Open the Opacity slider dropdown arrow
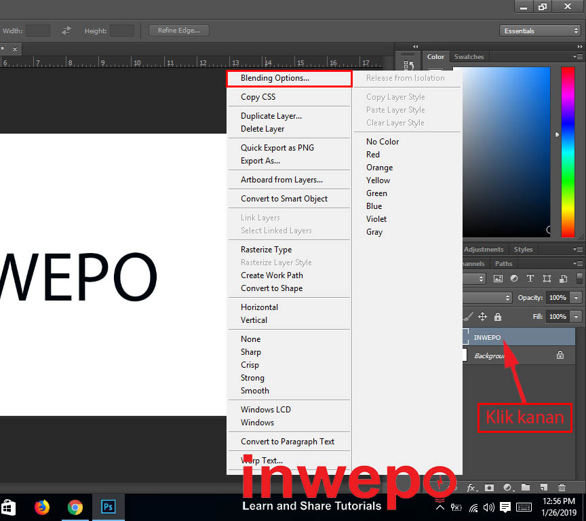The image size is (586, 521). (x=577, y=298)
